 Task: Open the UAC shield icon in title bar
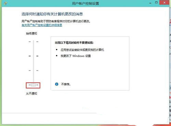(5, 3)
